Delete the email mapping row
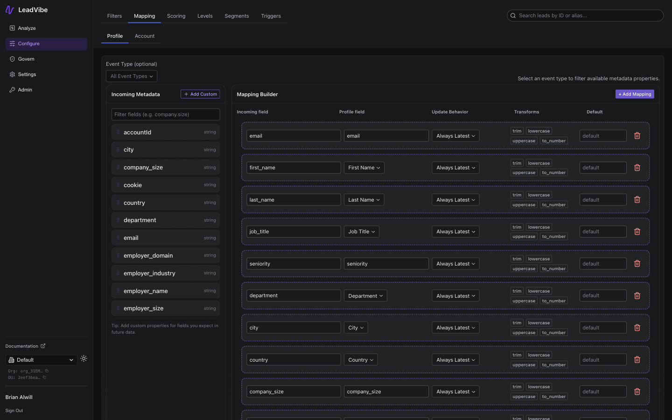672x420 pixels. 637,136
